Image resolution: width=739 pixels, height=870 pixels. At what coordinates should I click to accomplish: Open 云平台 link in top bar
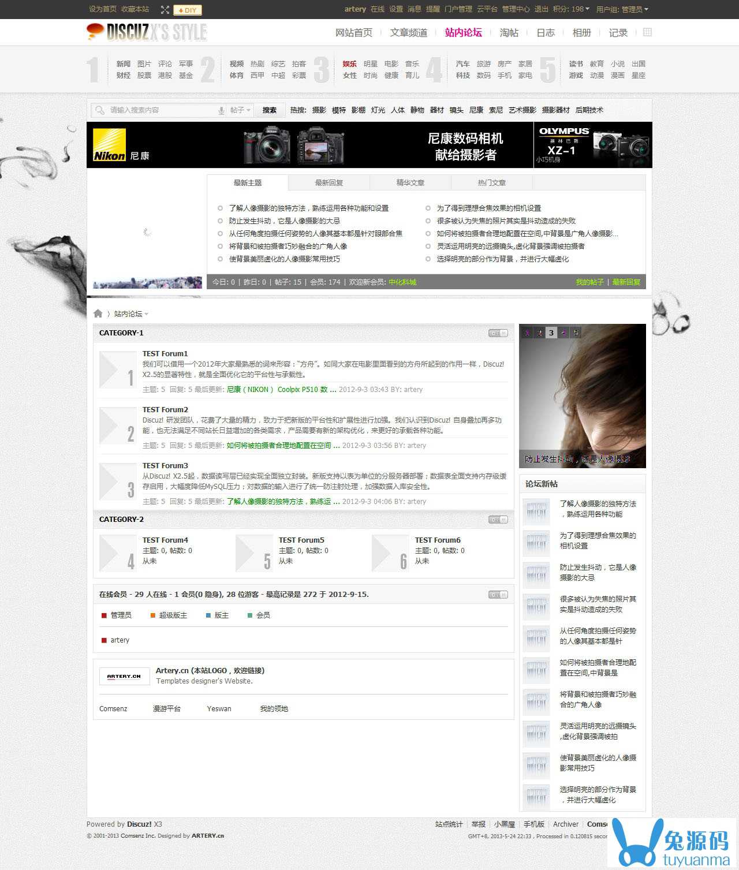(487, 9)
